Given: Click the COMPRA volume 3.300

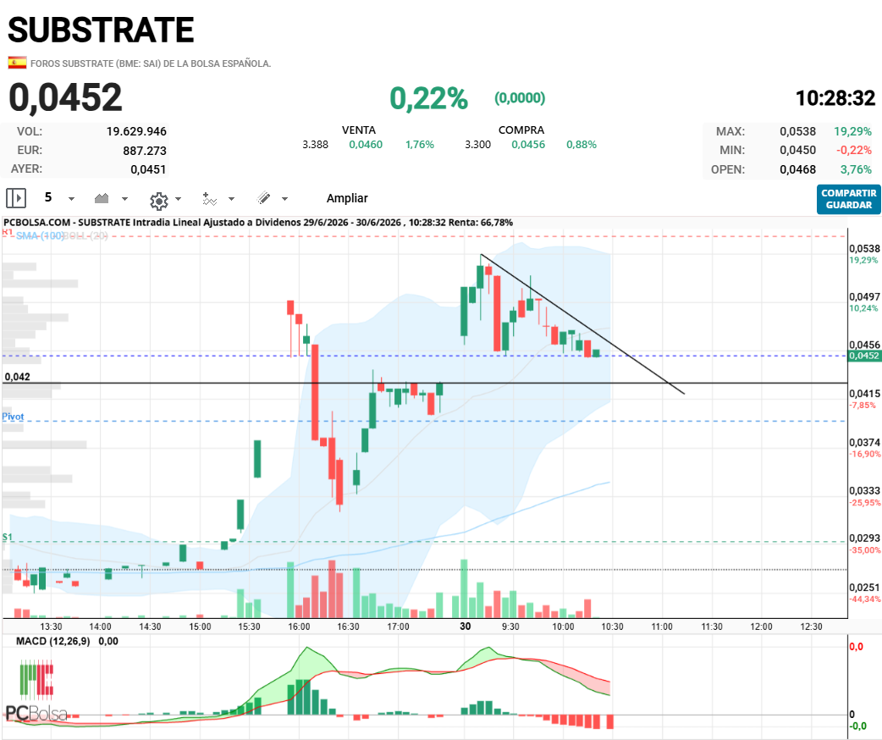Looking at the screenshot, I should [x=477, y=145].
